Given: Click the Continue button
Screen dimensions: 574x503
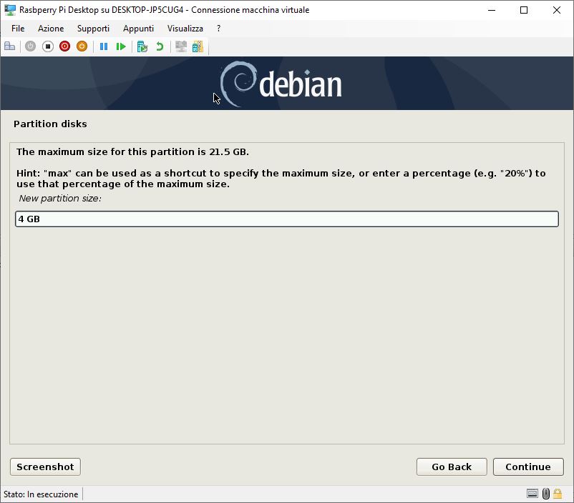Looking at the screenshot, I should pyautogui.click(x=528, y=467).
